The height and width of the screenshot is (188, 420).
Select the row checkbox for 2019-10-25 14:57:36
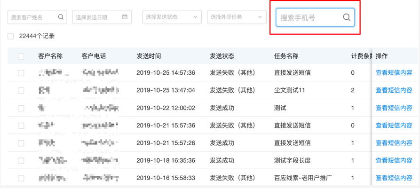[x=21, y=73]
